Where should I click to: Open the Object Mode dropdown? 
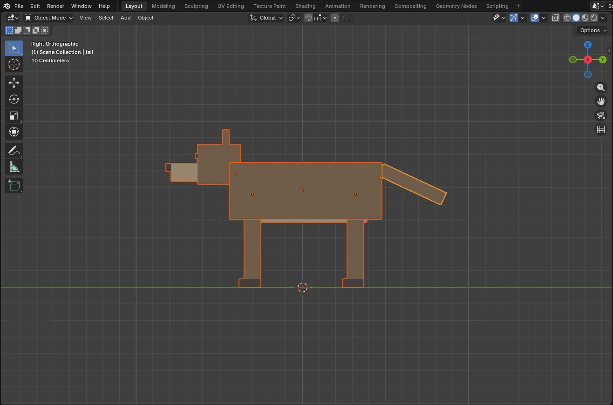48,18
